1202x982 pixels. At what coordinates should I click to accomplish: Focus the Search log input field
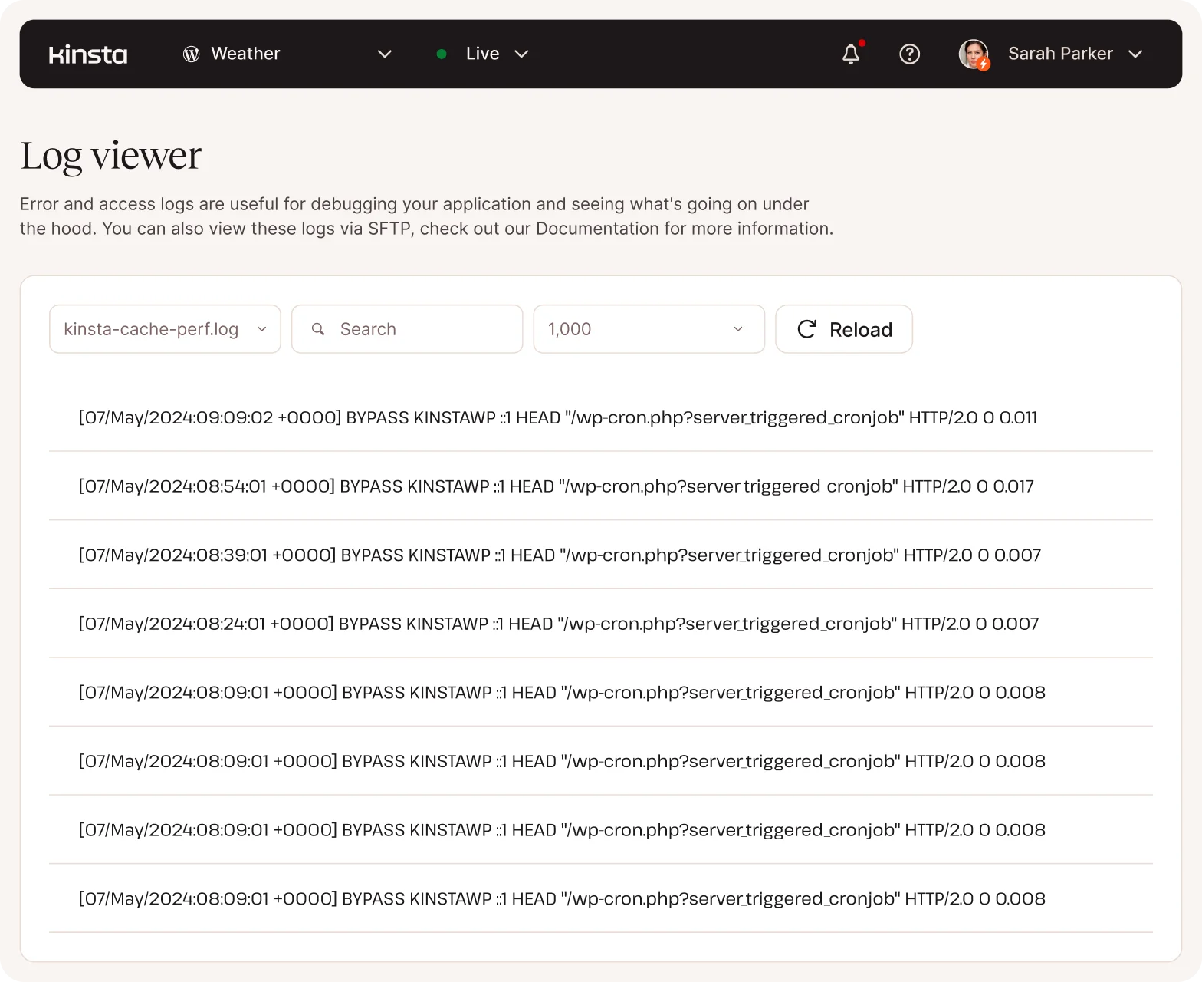pos(422,329)
